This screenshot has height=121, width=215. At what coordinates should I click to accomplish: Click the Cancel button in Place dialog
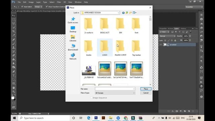(x=146, y=93)
